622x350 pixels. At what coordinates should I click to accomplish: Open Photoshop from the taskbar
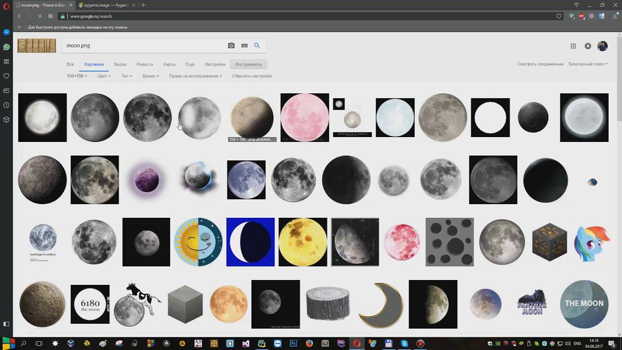tap(294, 344)
